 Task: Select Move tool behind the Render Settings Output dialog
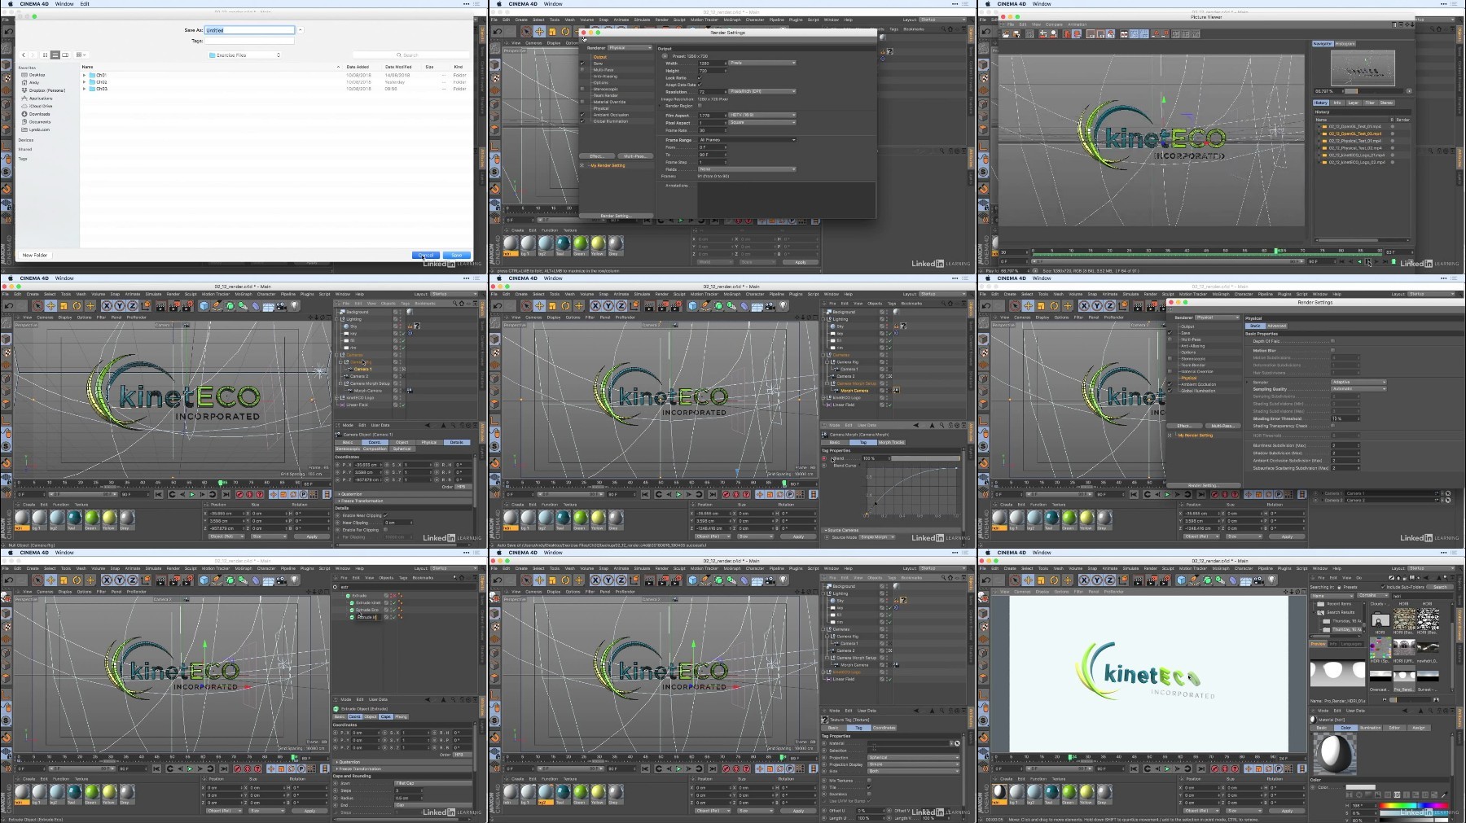click(539, 32)
